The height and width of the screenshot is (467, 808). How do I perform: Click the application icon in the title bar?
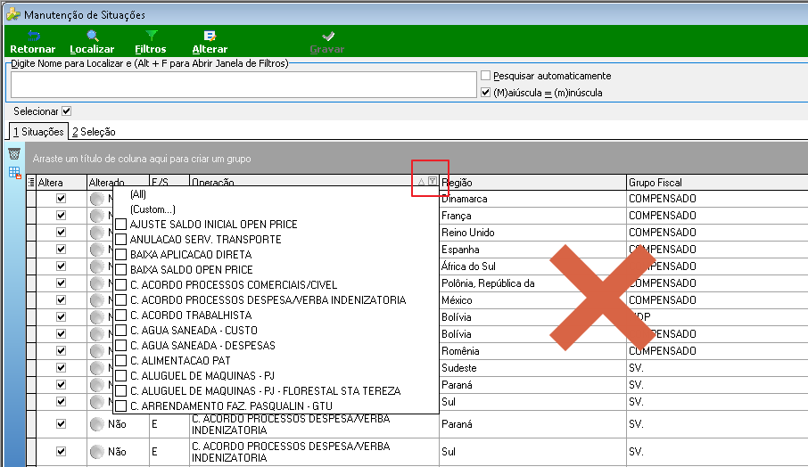click(x=12, y=14)
